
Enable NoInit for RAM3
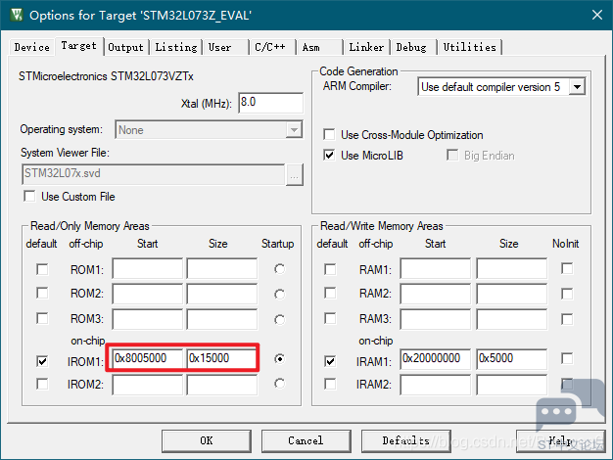(x=567, y=319)
